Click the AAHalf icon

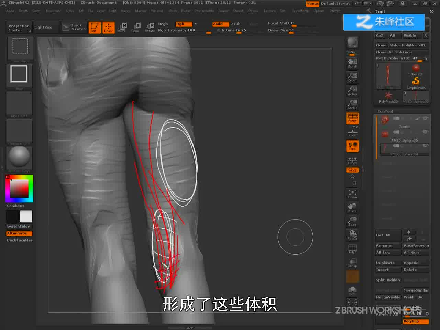(352, 104)
